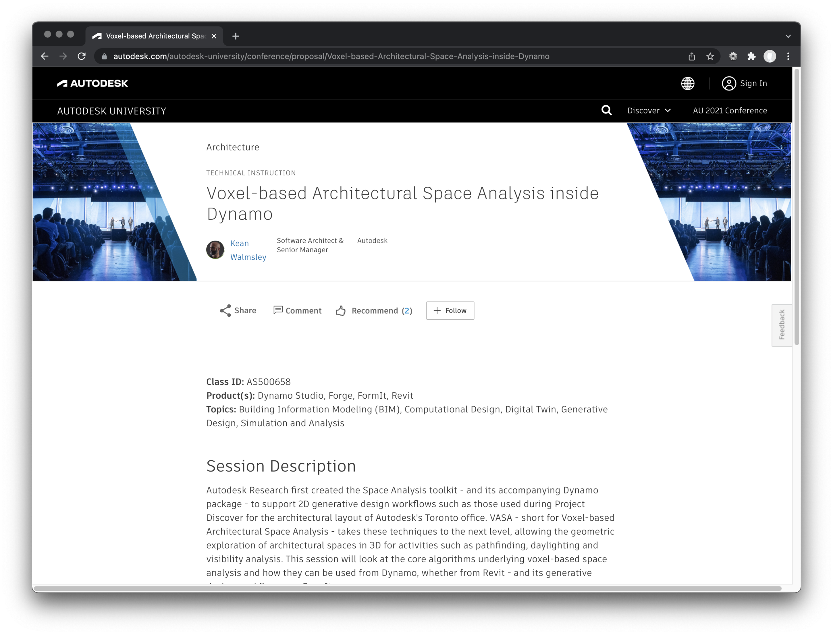Click the globe language selector icon
The width and height of the screenshot is (833, 635).
click(x=687, y=84)
